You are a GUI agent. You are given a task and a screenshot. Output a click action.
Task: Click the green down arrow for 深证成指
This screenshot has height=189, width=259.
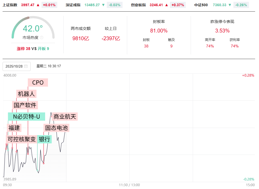pyautogui.click(x=103, y=5)
